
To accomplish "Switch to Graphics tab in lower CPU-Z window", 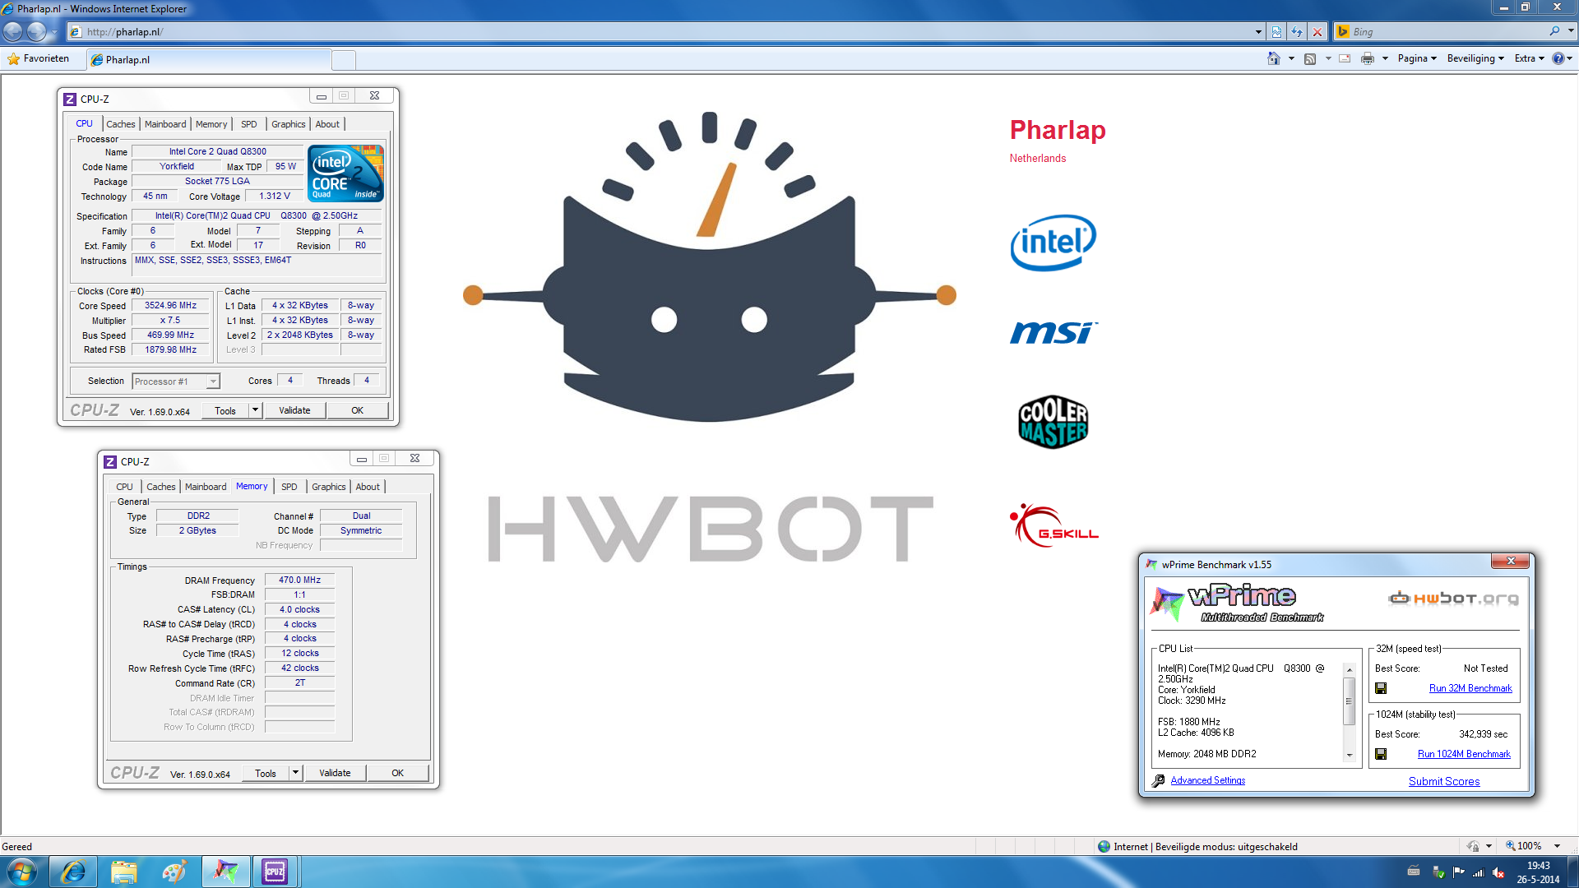I will (329, 487).
